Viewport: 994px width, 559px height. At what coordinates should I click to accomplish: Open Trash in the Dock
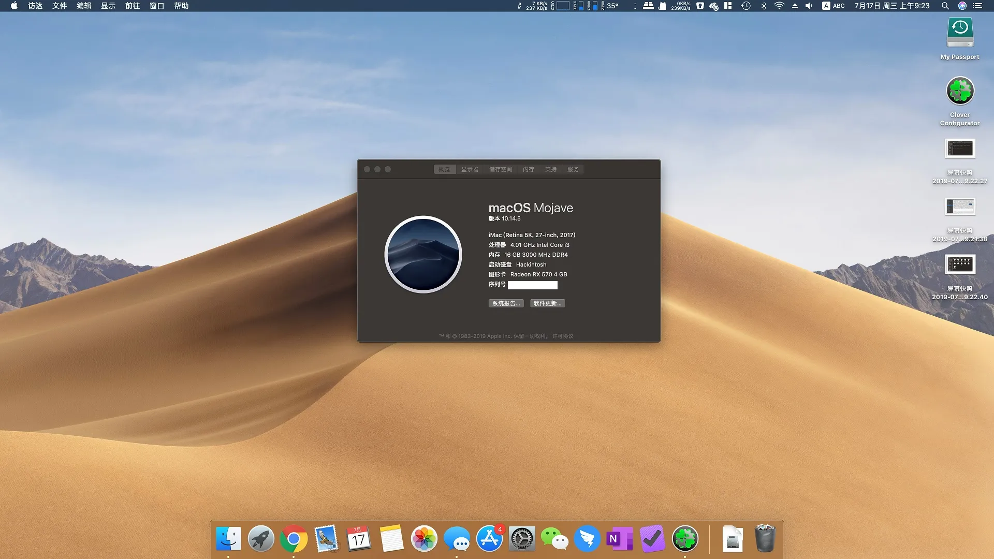765,539
